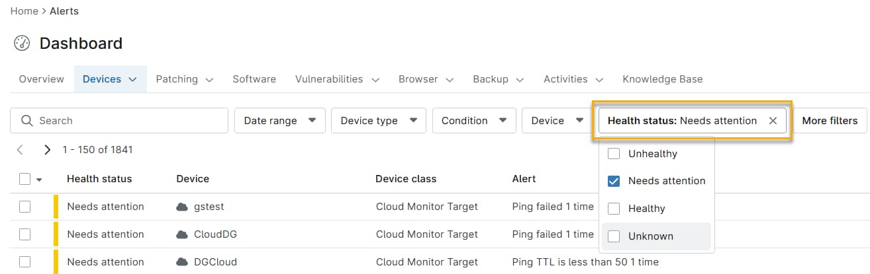Image resolution: width=870 pixels, height=274 pixels.
Task: Click the cloud icon beside gstest
Action: pos(182,207)
